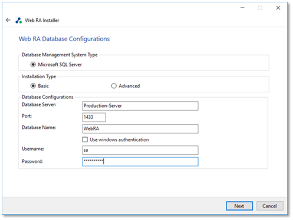Click the Advanced option label text

click(129, 86)
